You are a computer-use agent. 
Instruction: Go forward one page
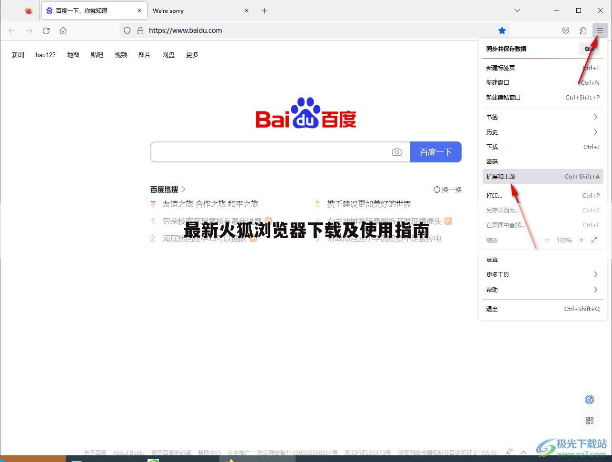(x=29, y=30)
